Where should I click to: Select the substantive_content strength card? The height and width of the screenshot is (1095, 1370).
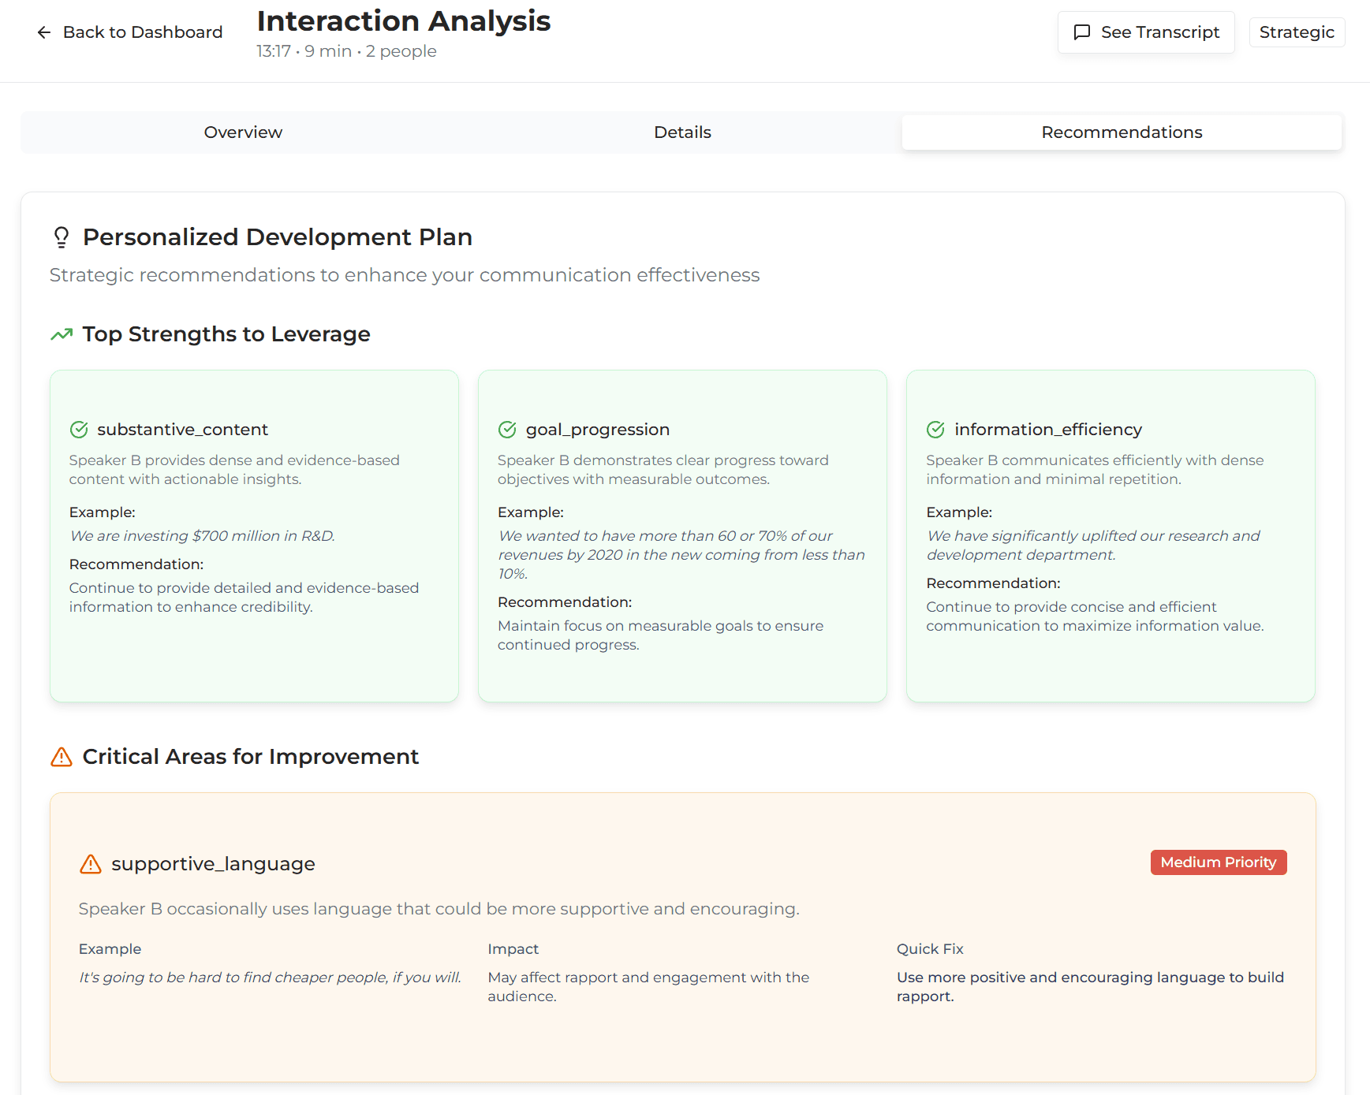coord(253,536)
